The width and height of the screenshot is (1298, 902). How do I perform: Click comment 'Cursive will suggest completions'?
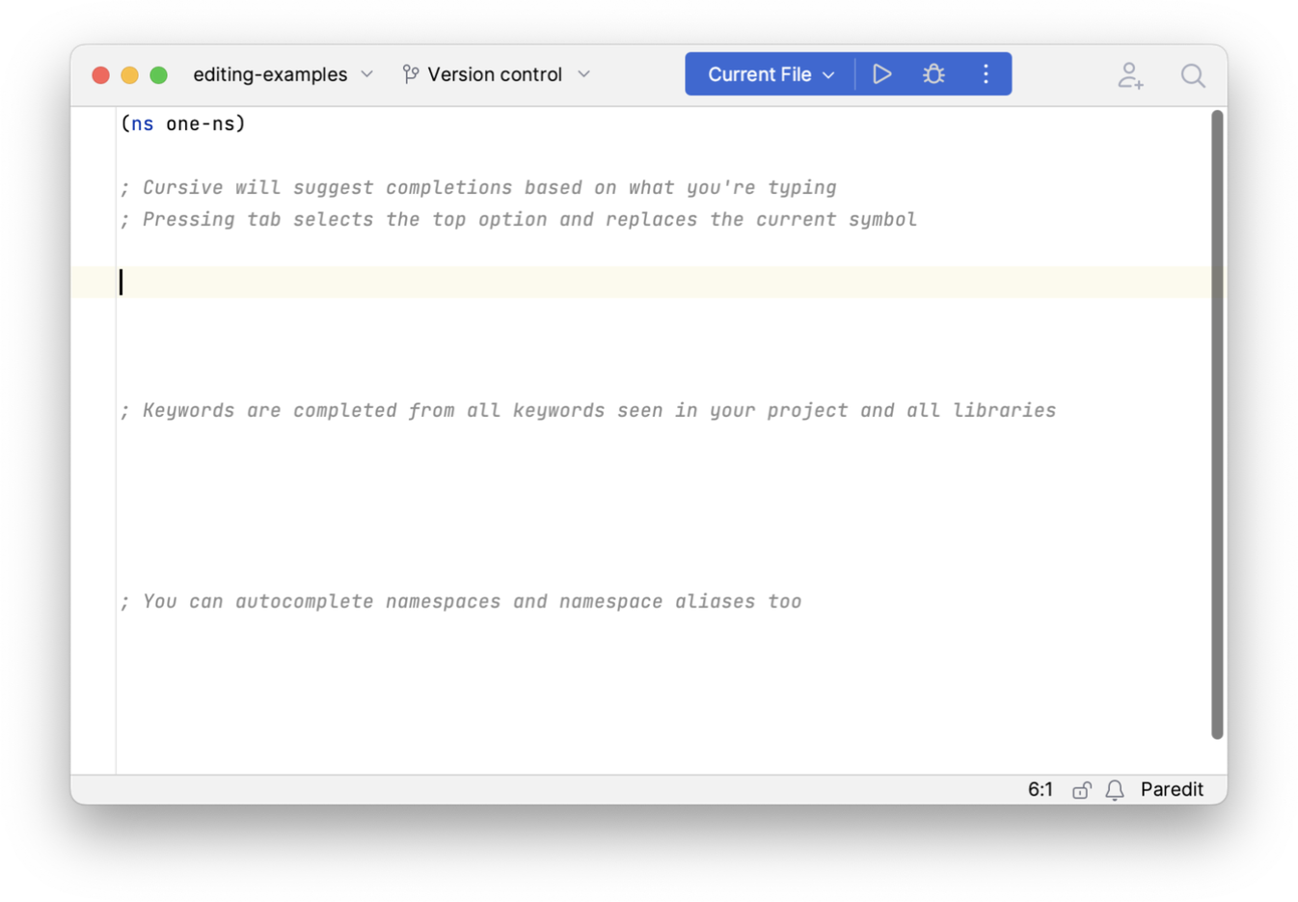point(478,187)
